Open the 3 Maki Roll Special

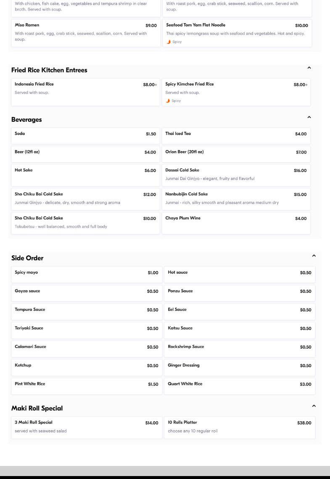tap(86, 427)
